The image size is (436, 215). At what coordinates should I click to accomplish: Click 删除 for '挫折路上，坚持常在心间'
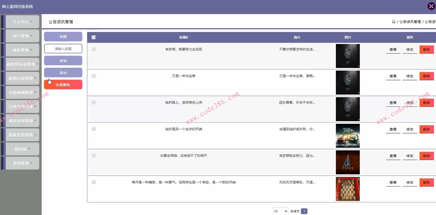click(x=427, y=103)
